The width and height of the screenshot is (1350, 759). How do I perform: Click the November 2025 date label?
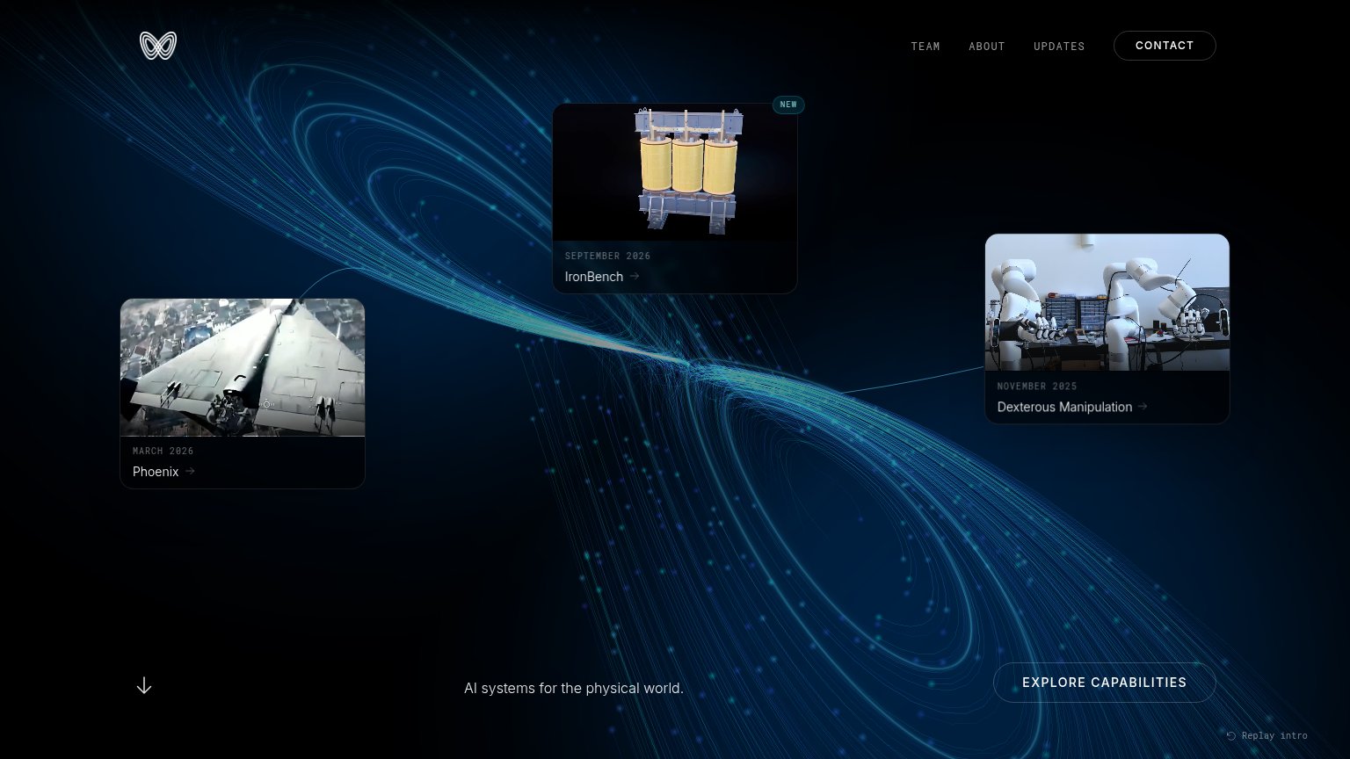(1037, 387)
